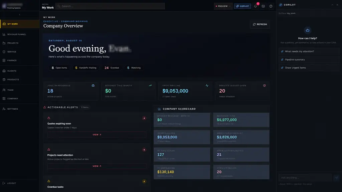Click the Open Pipeline activity icon
The height and width of the screenshot is (192, 342).
pyautogui.click(x=207, y=86)
